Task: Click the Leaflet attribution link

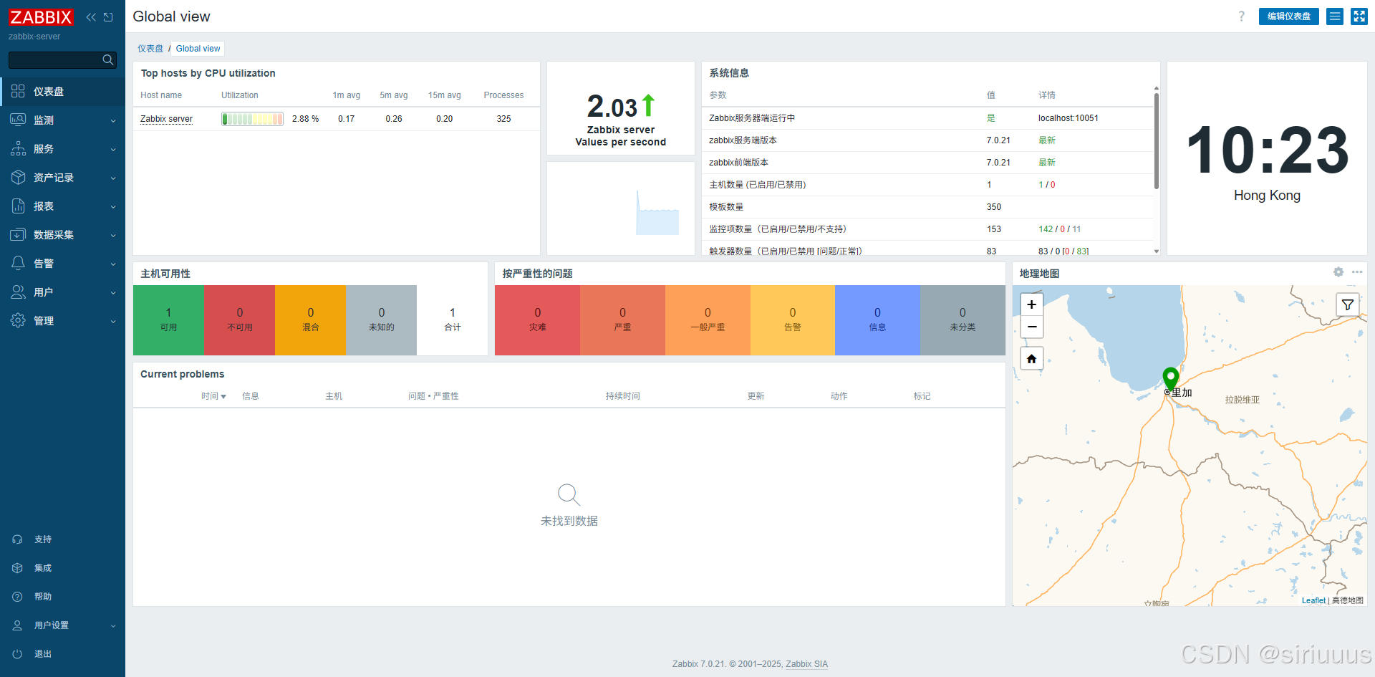Action: [x=1313, y=600]
